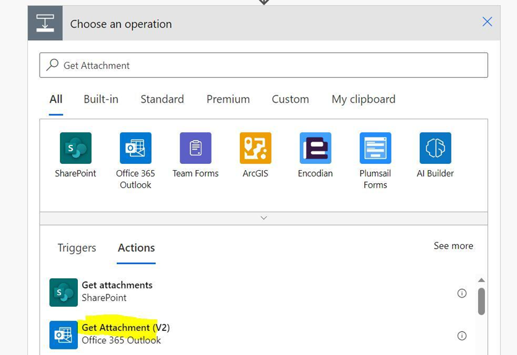
Task: Click the Get Attachment search field
Action: point(264,66)
